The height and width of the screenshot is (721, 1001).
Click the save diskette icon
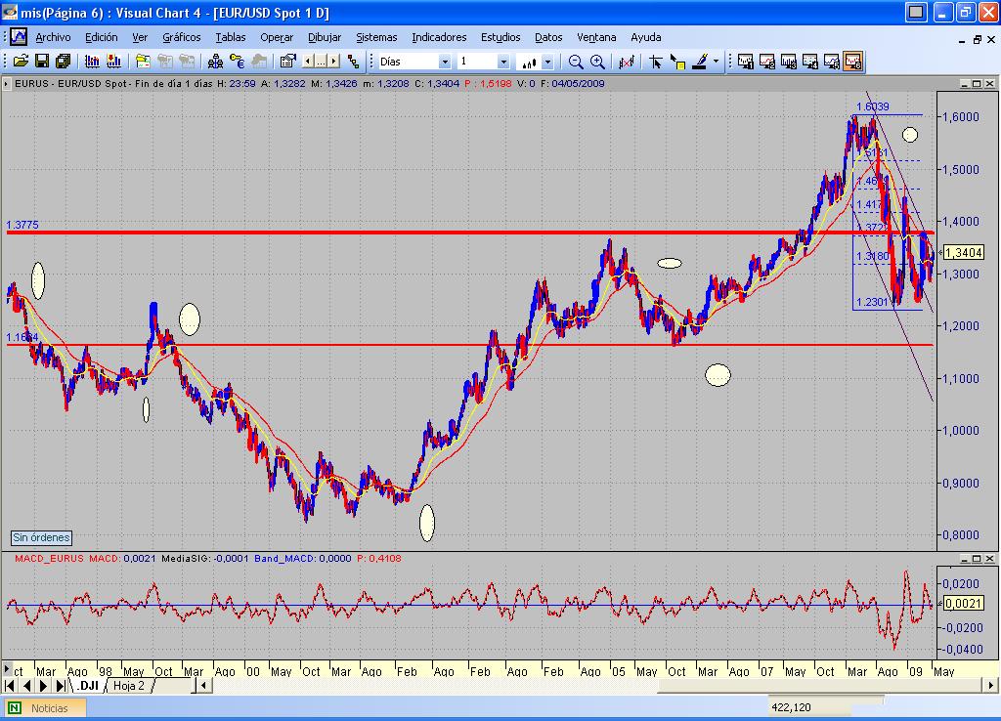42,62
